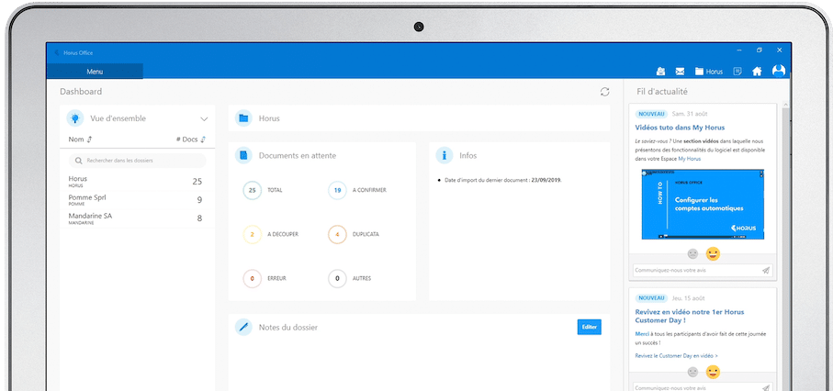The image size is (833, 391).
Task: Click the Dashboard heading
Action: [81, 92]
